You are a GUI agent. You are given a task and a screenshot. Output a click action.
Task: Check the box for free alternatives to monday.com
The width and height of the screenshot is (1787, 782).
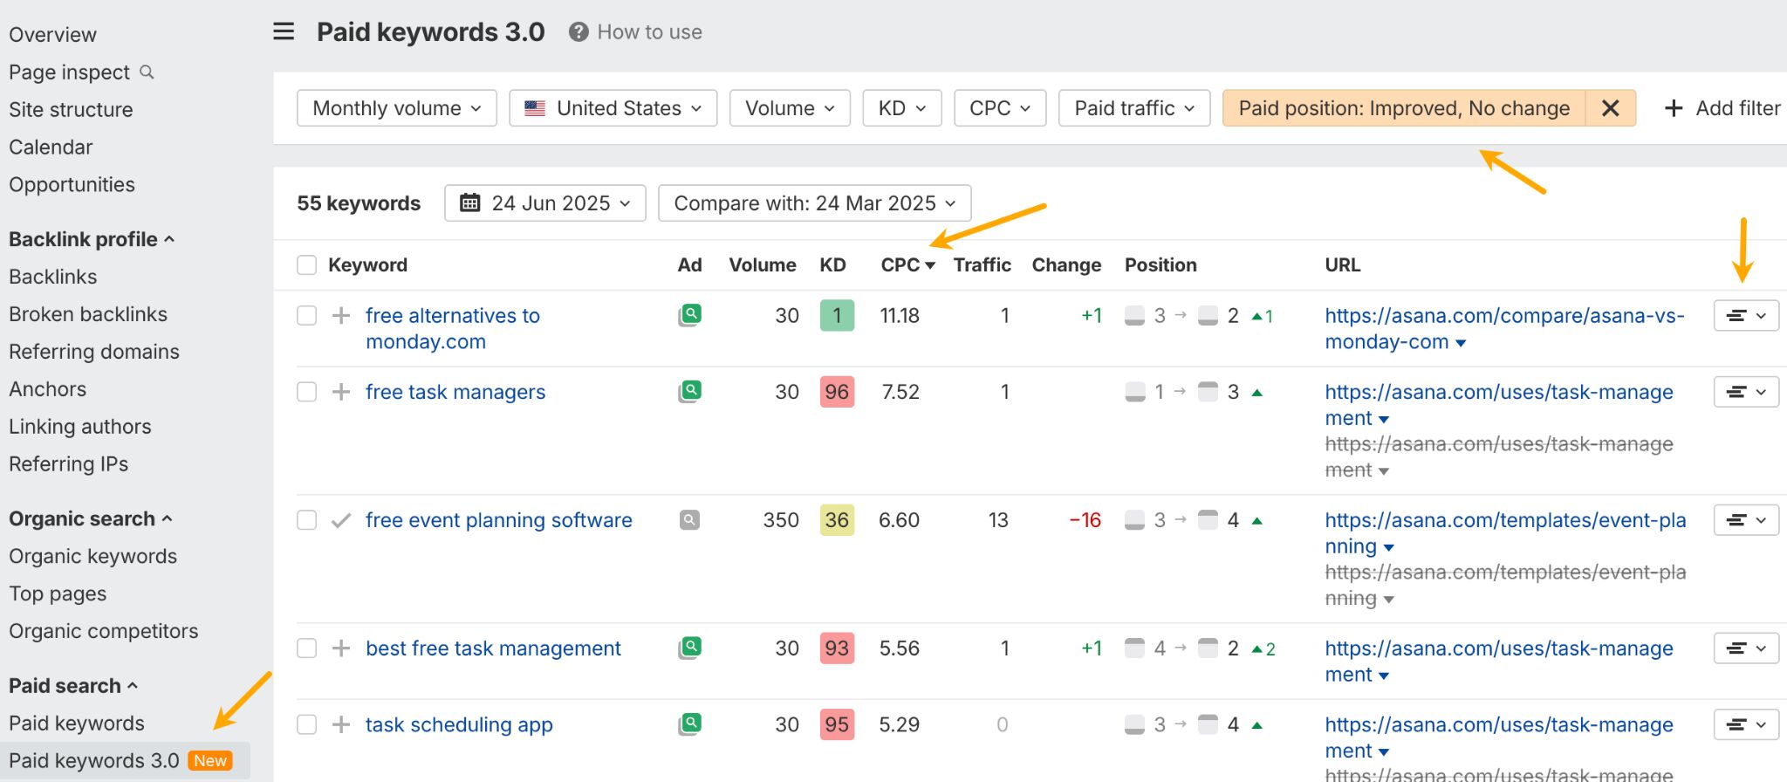306,316
